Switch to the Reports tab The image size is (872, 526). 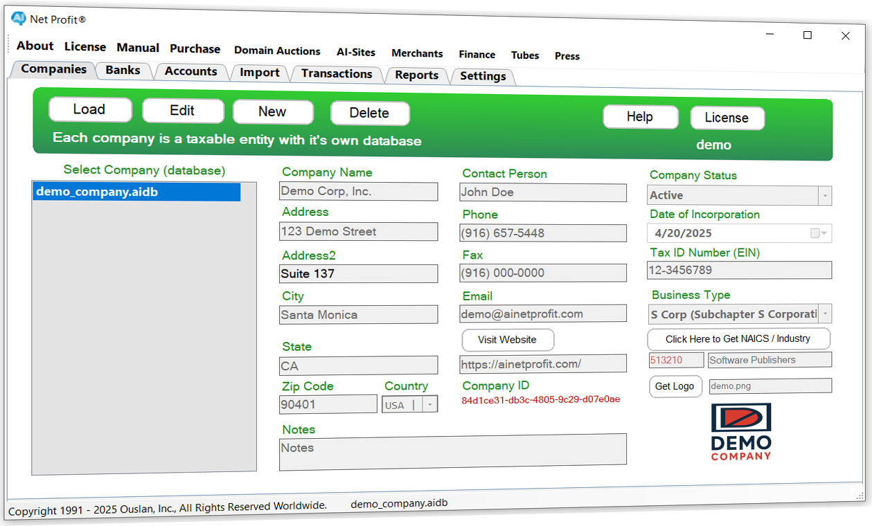click(x=416, y=75)
